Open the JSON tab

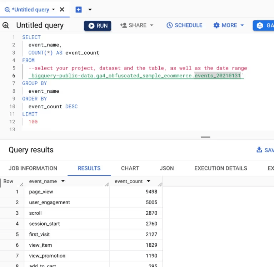(x=167, y=168)
